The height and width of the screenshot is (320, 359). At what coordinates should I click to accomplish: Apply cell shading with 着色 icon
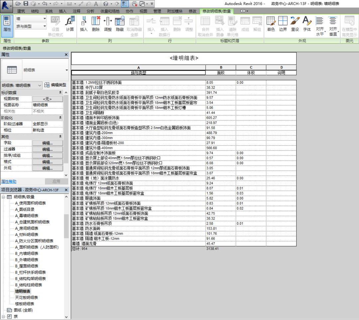pyautogui.click(x=271, y=24)
